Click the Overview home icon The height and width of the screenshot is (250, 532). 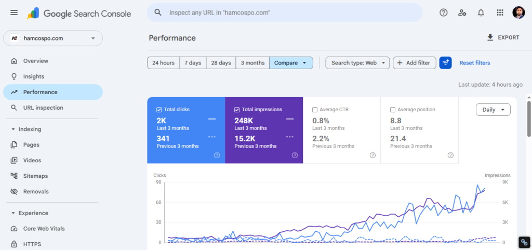point(14,61)
